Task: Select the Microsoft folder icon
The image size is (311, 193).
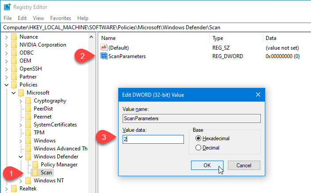Action: point(21,93)
